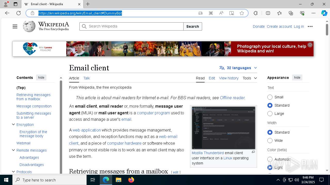Select Standard width option
Screen dimensions: 330x185
[x=270, y=132]
